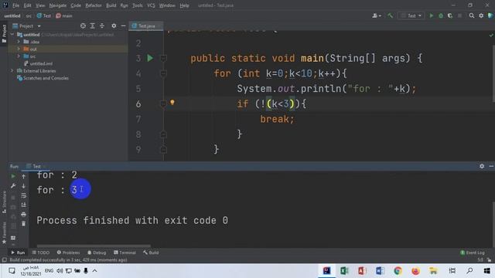Open the Test run configuration dropdown
This screenshot has height=278, width=495.
411,15
